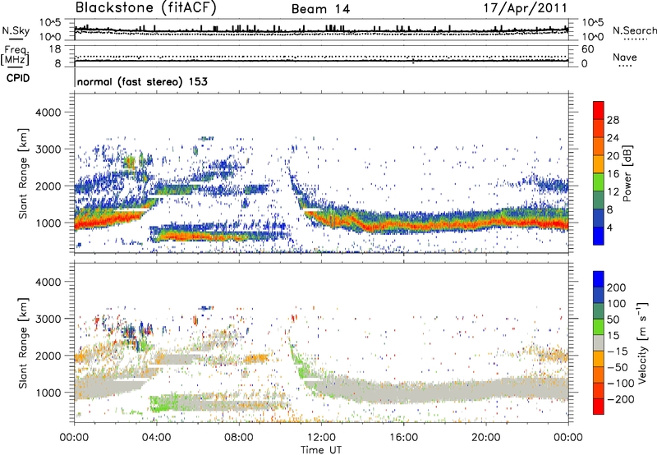Click the "-100" label on the velocity colorbar

coord(620,384)
